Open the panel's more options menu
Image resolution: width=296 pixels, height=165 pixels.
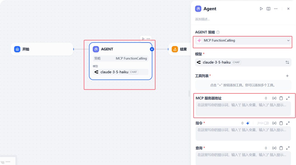pyautogui.click(x=276, y=9)
